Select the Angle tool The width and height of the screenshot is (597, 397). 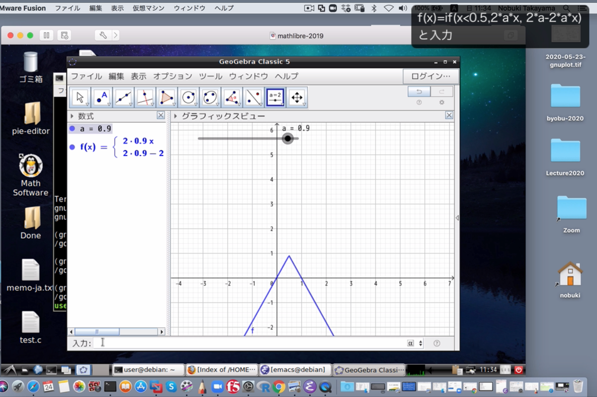232,97
